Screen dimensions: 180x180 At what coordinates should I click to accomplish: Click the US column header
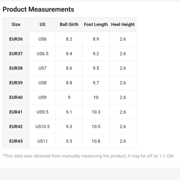(43, 25)
